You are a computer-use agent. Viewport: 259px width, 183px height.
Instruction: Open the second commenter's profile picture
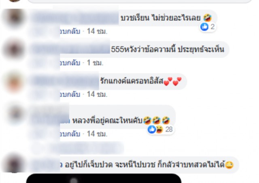(14, 49)
